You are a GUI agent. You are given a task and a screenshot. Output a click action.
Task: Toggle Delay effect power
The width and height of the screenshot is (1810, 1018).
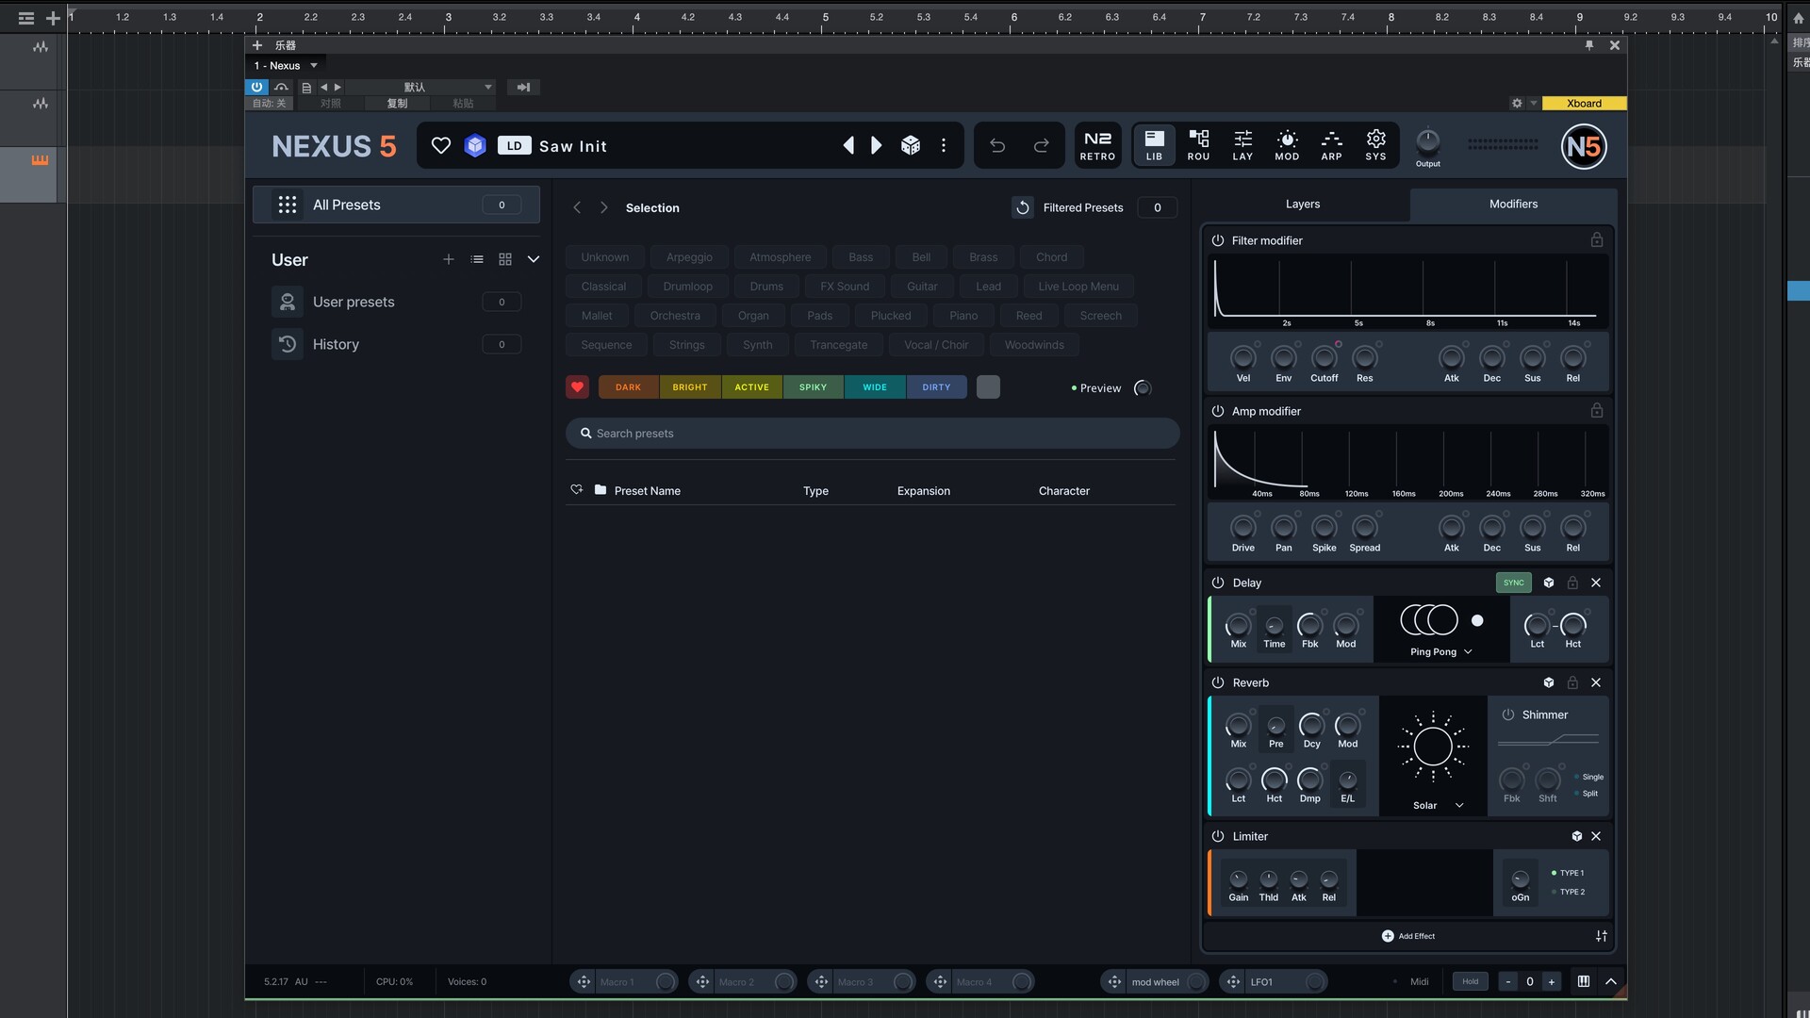1218,583
